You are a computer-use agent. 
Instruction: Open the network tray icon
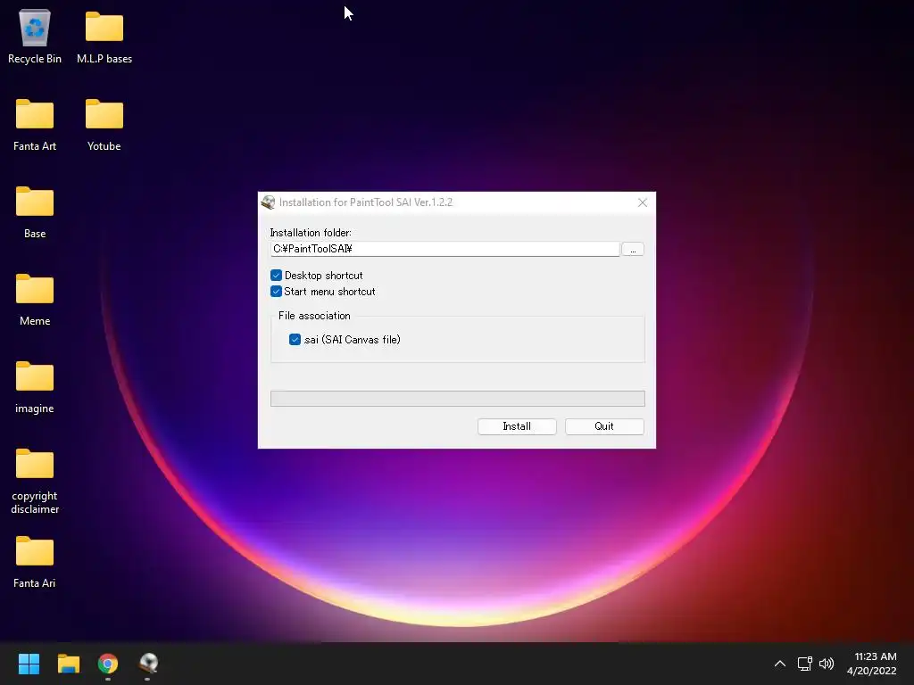805,664
